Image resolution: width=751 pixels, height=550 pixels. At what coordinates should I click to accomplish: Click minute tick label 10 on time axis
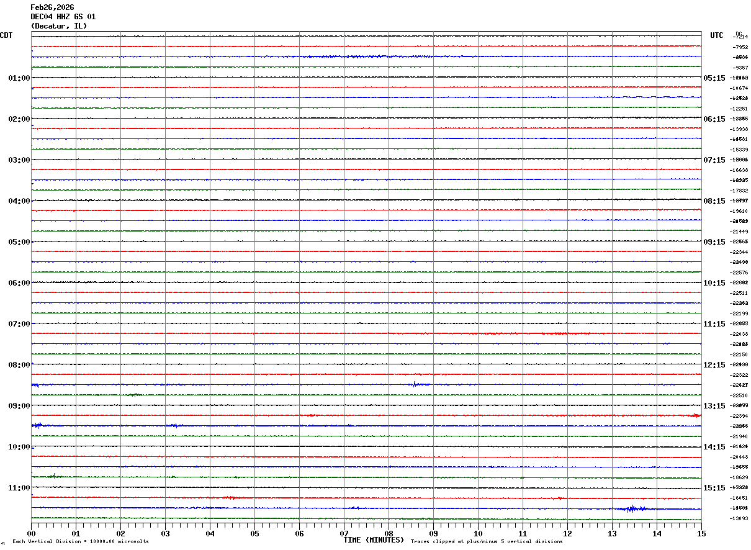tap(478, 533)
